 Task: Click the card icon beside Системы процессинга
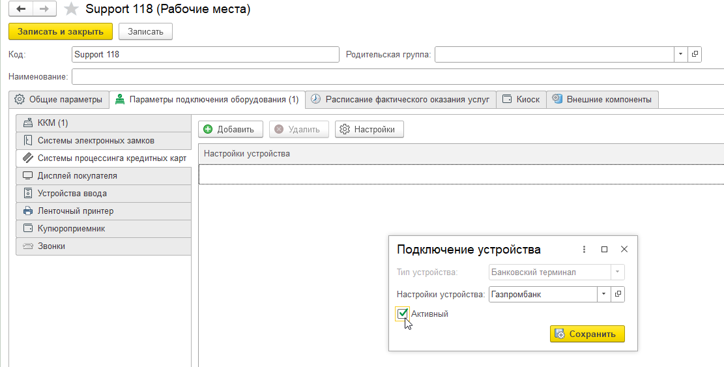pos(28,158)
